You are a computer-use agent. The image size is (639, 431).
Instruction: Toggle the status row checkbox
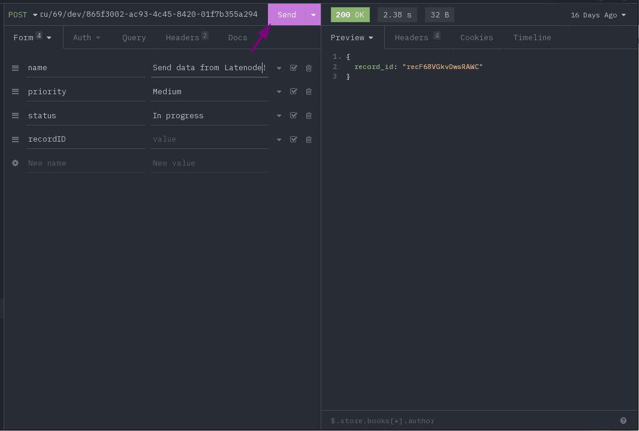click(294, 116)
